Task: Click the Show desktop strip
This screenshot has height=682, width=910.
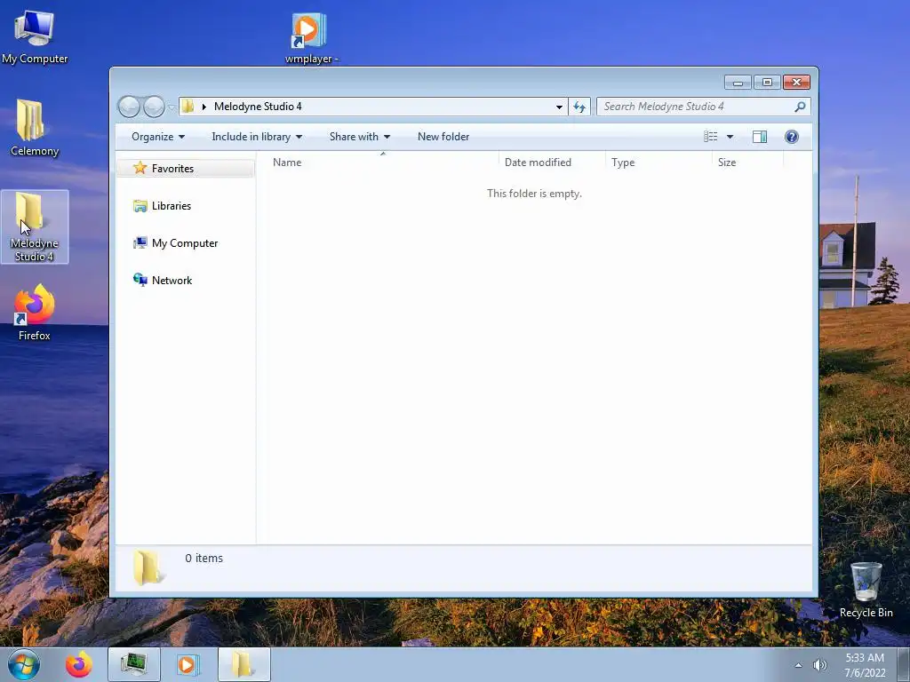Action: [x=904, y=664]
